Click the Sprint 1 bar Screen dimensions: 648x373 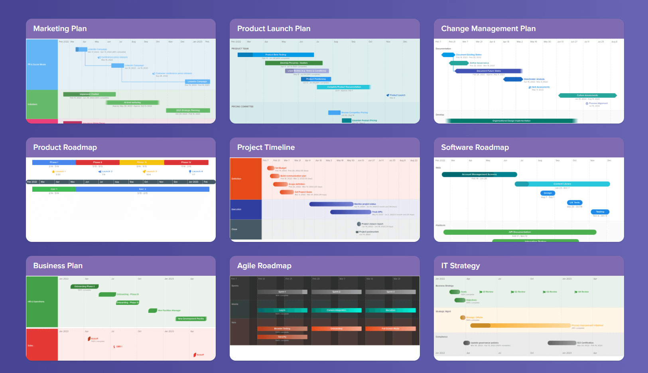point(282,292)
